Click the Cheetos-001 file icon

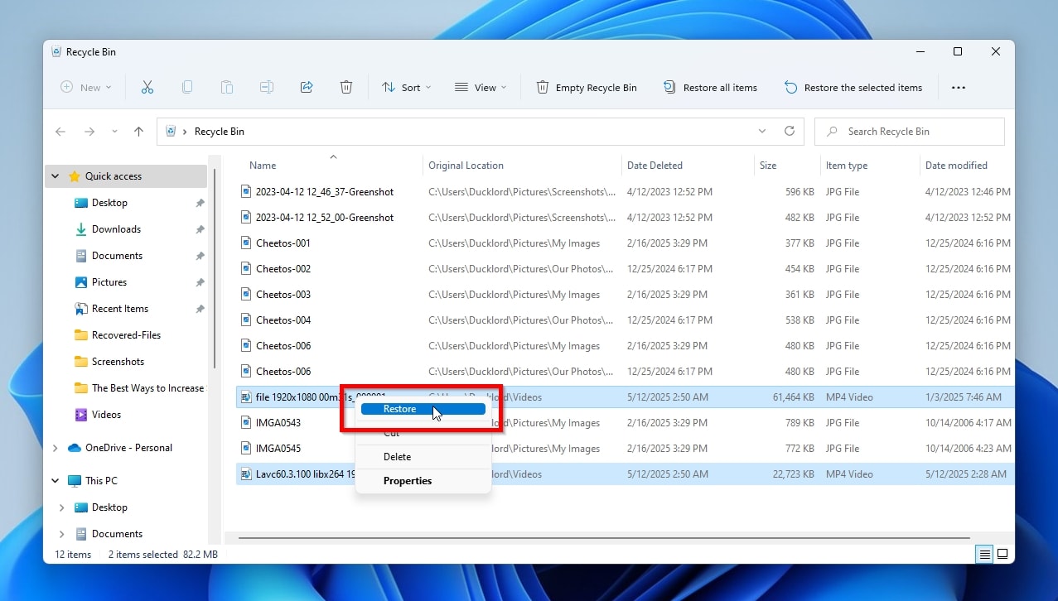[246, 243]
